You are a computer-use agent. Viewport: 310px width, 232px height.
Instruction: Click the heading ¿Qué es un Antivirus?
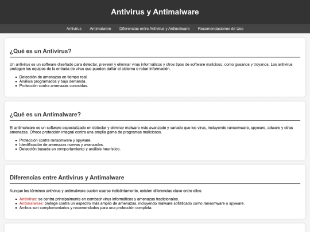click(x=41, y=51)
